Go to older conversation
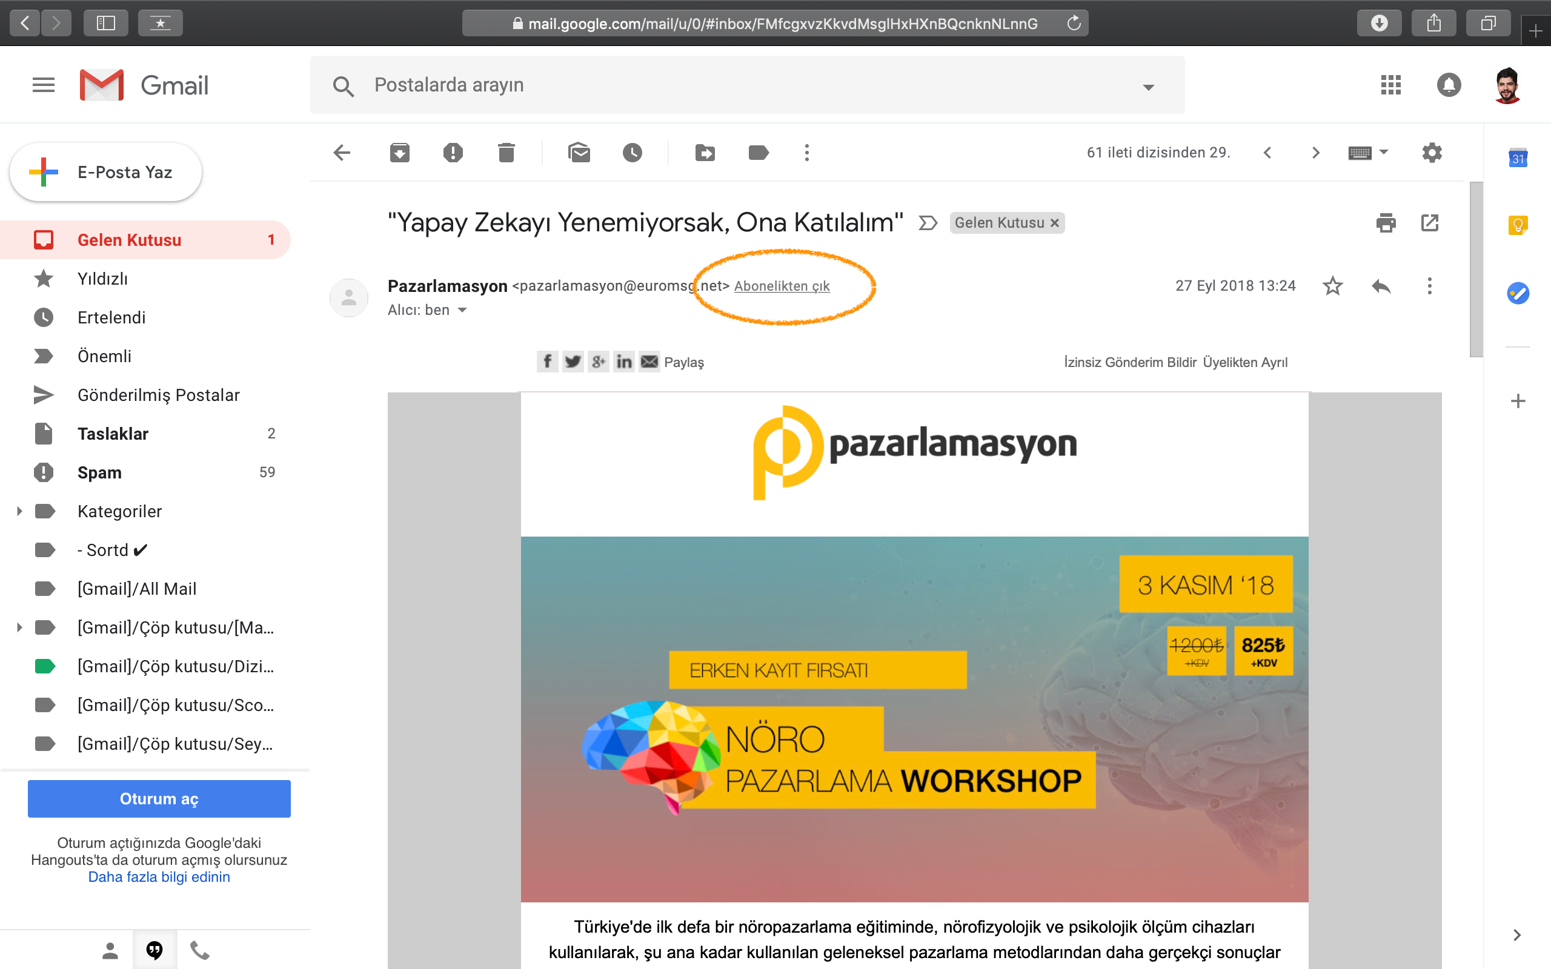1551x969 pixels. point(1316,153)
